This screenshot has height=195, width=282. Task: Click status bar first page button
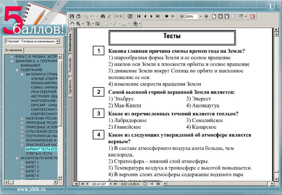click(83, 184)
